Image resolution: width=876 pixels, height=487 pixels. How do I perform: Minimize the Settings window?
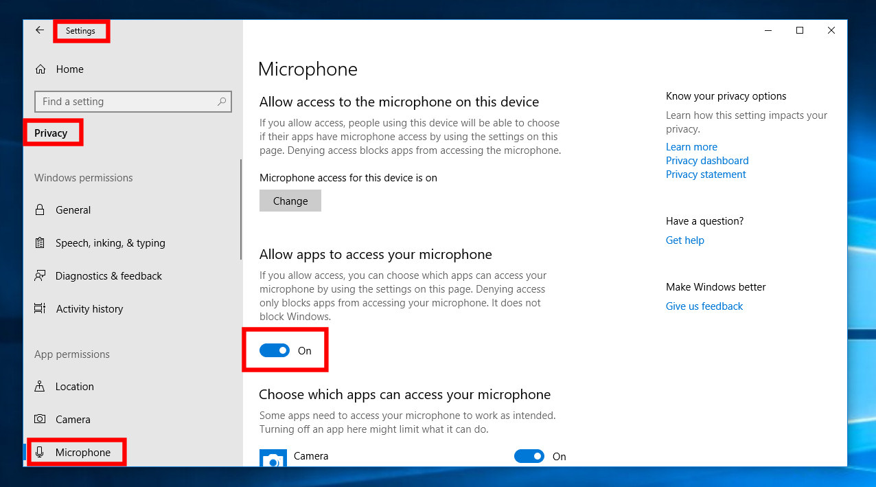coord(768,30)
